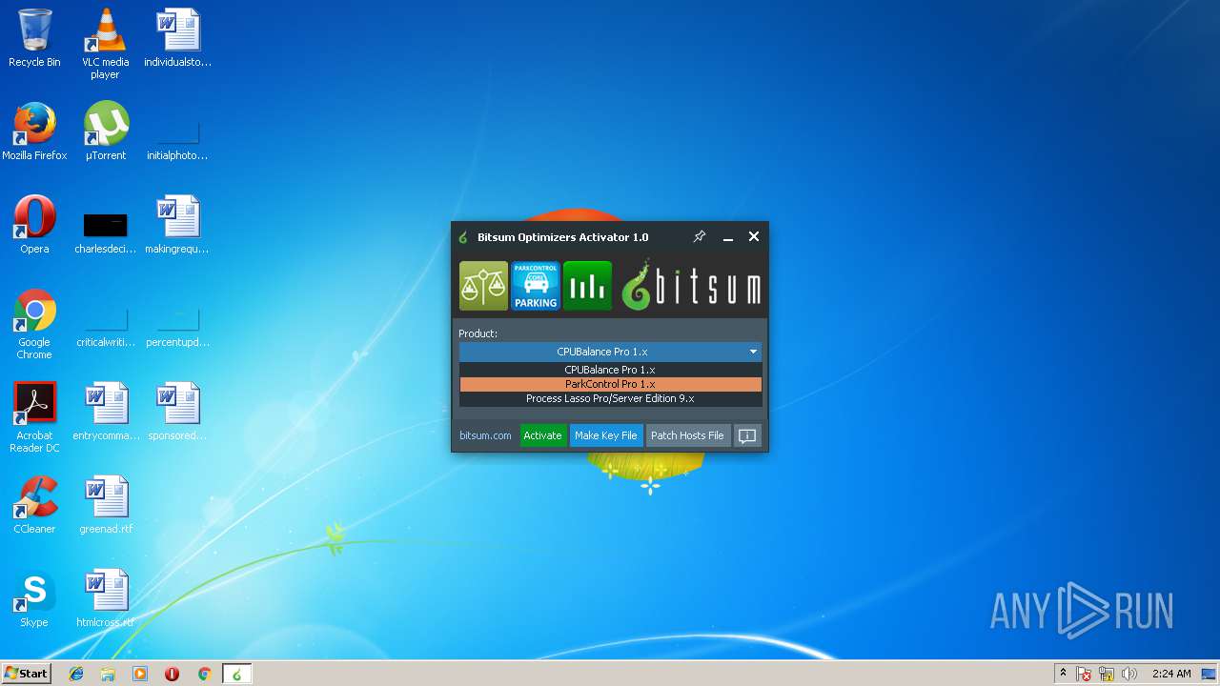Open the bitsum.com link
This screenshot has width=1220, height=686.
point(485,435)
